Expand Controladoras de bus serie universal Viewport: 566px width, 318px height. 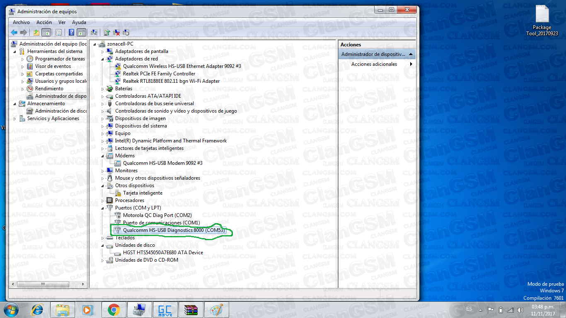(103, 104)
